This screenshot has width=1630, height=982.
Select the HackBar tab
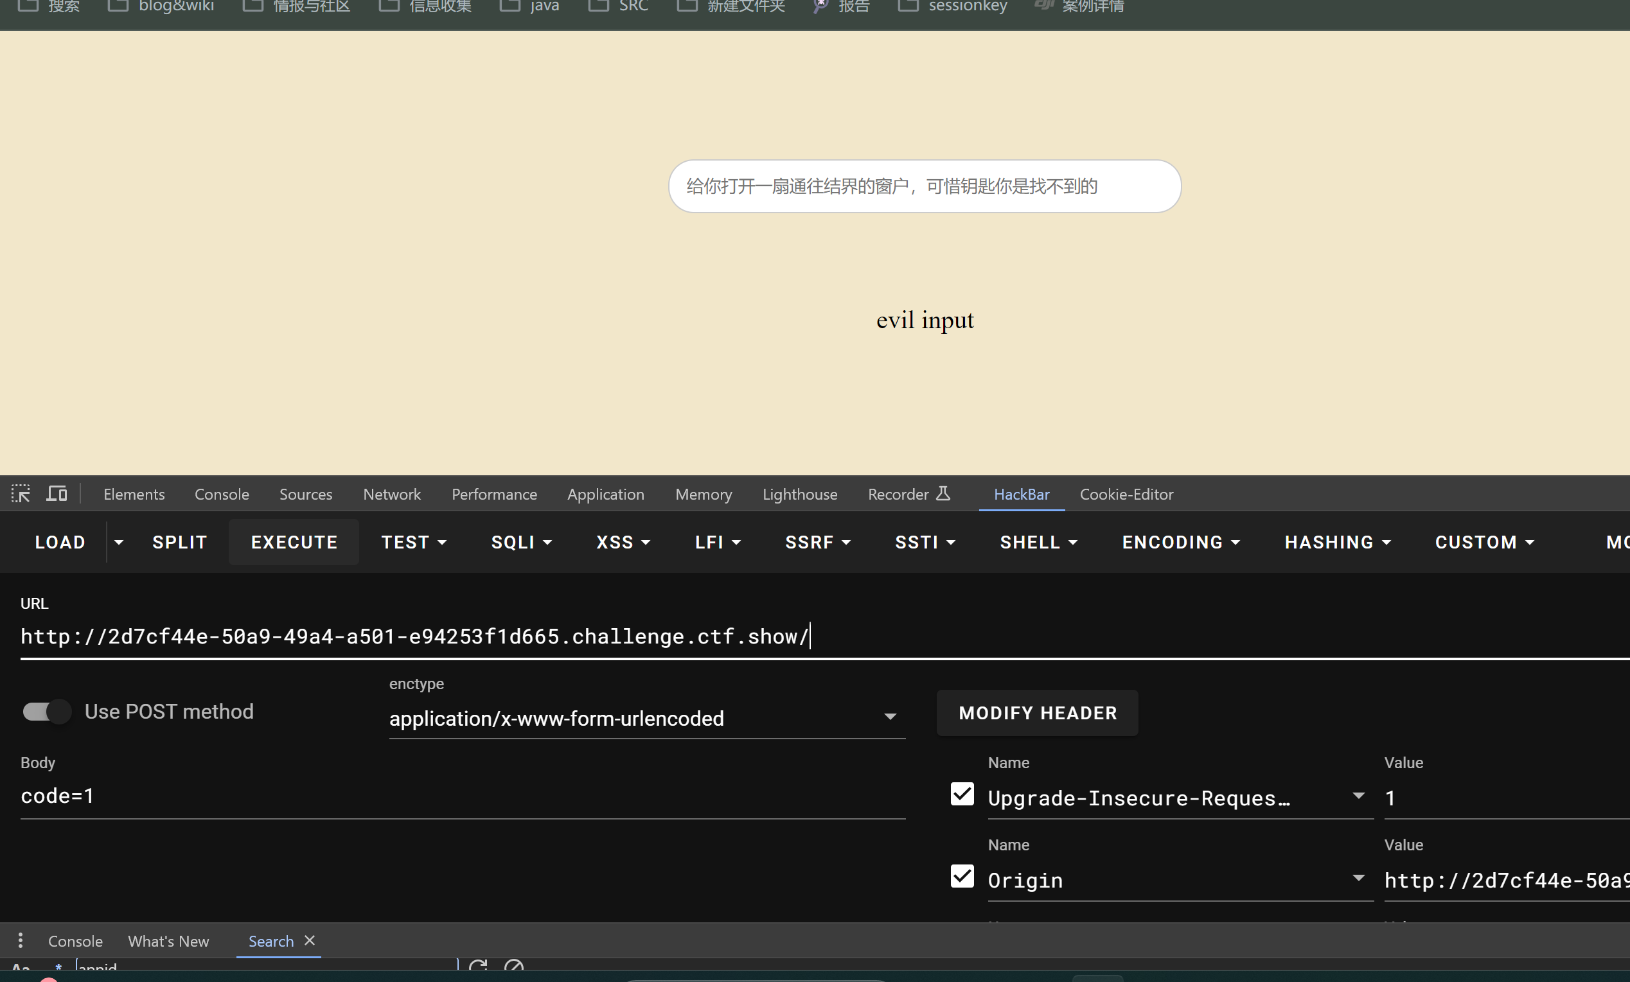pyautogui.click(x=1022, y=494)
